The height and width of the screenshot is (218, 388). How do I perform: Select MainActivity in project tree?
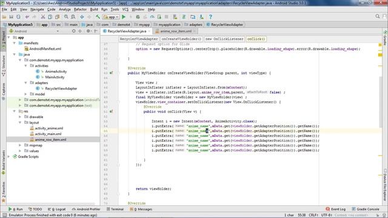point(55,77)
